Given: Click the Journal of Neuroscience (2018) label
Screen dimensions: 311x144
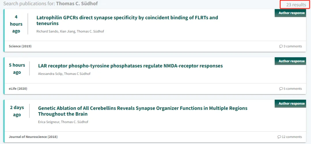Looking at the screenshot, I should (x=33, y=137).
